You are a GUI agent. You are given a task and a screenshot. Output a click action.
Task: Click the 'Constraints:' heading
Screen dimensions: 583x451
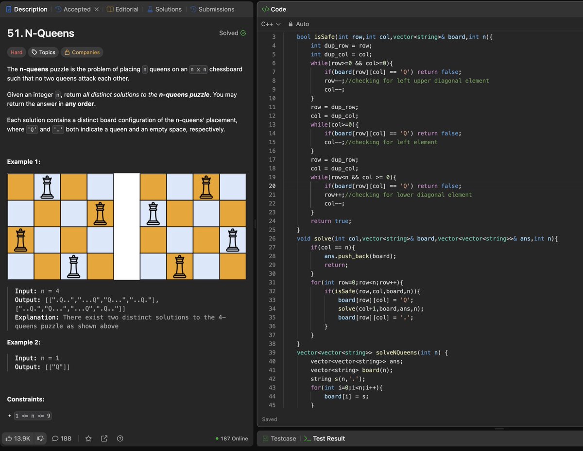click(26, 400)
